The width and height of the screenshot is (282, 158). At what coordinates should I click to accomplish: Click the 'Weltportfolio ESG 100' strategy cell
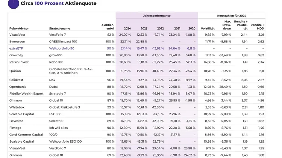(65, 141)
